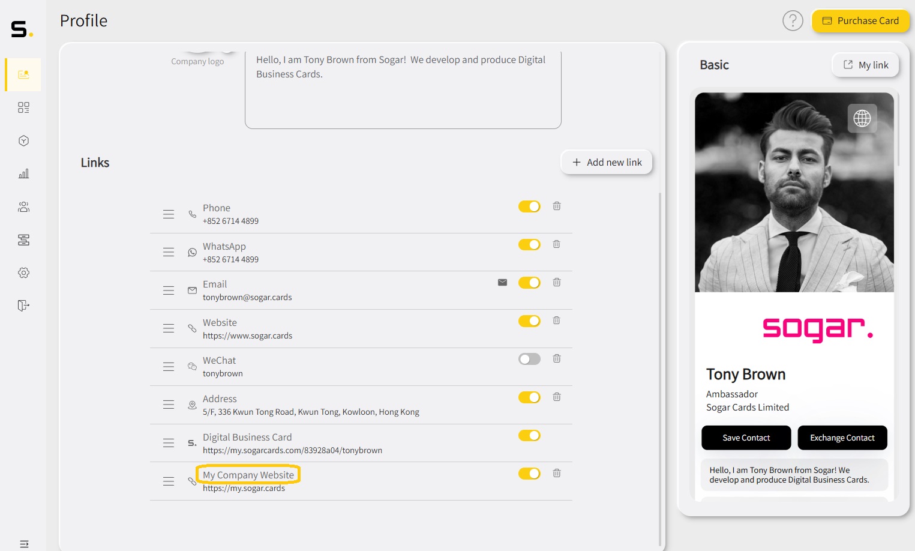The width and height of the screenshot is (915, 551).
Task: Enable the WeChat link toggle
Action: pyautogui.click(x=529, y=359)
